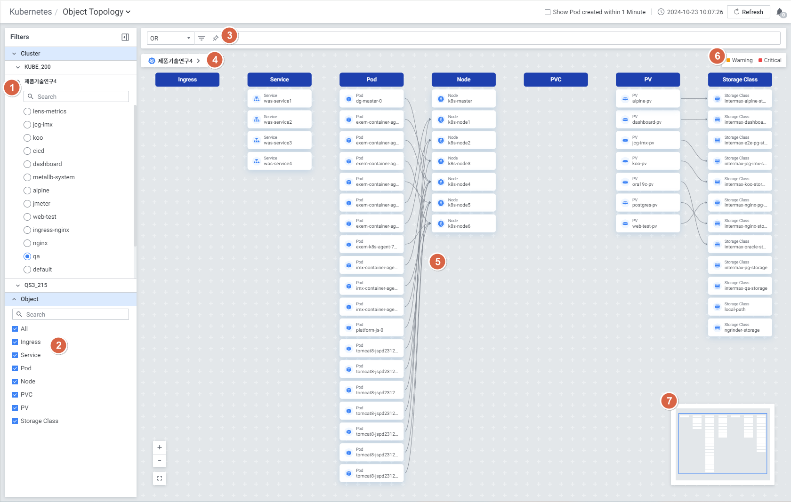
Task: Zoom in on the topology canvas
Action: 160,447
